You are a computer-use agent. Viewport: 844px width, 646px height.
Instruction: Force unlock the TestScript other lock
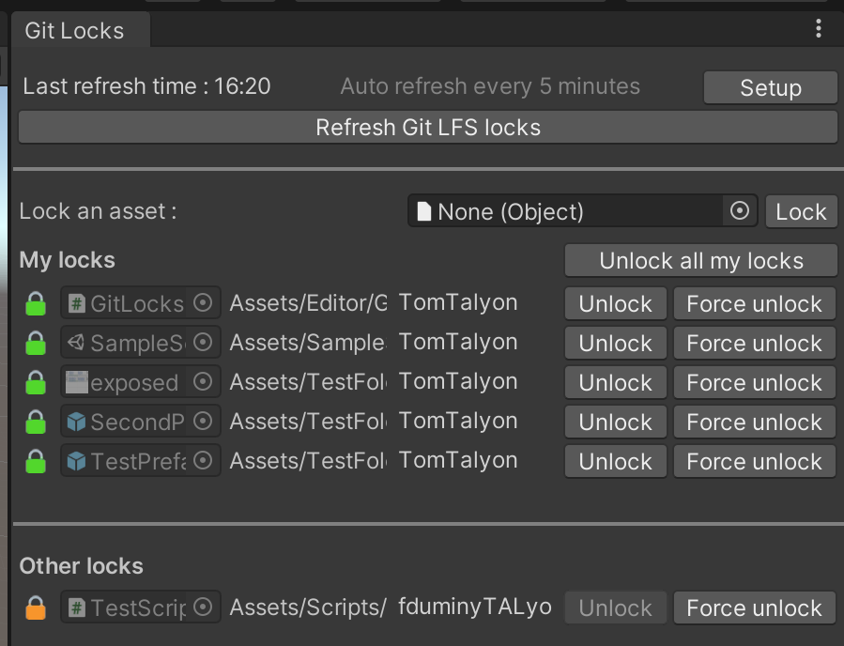click(754, 608)
